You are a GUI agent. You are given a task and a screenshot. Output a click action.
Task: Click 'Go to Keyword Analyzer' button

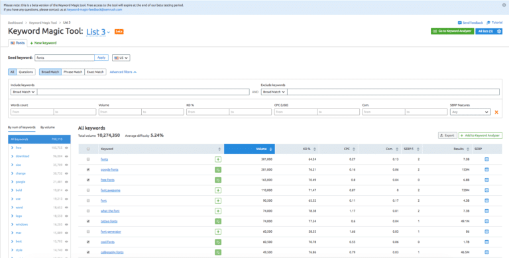tap(452, 31)
